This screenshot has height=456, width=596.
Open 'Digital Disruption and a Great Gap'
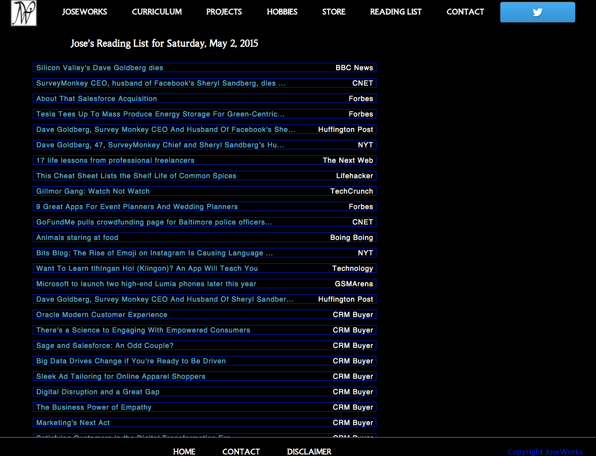[98, 392]
